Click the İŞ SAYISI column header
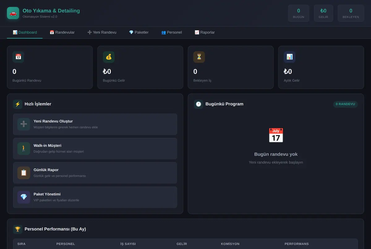This screenshot has height=249, width=371. point(128,244)
